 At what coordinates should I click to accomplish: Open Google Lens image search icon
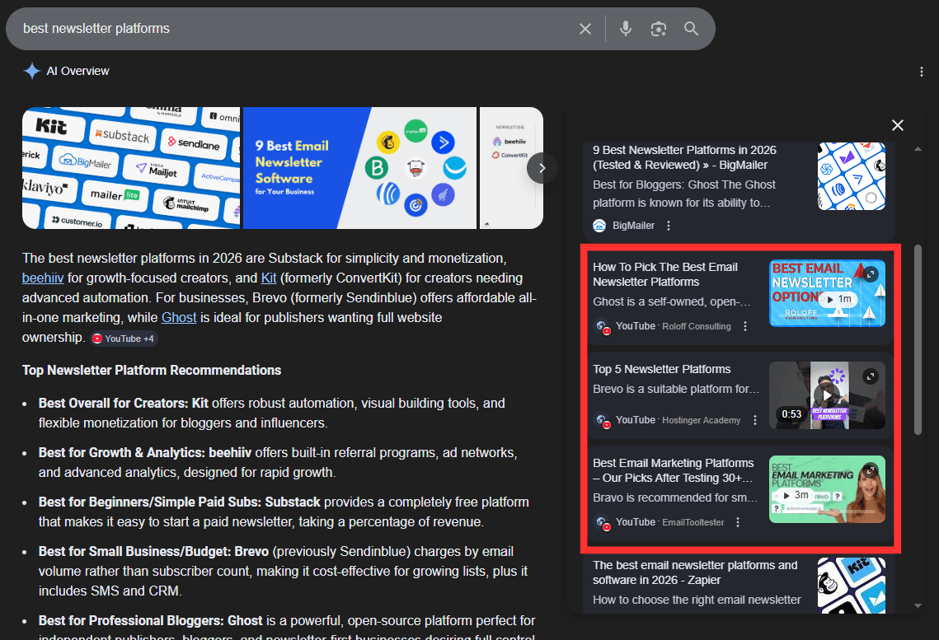coord(658,29)
